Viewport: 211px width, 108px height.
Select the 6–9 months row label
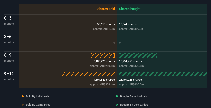[x=9, y=58]
